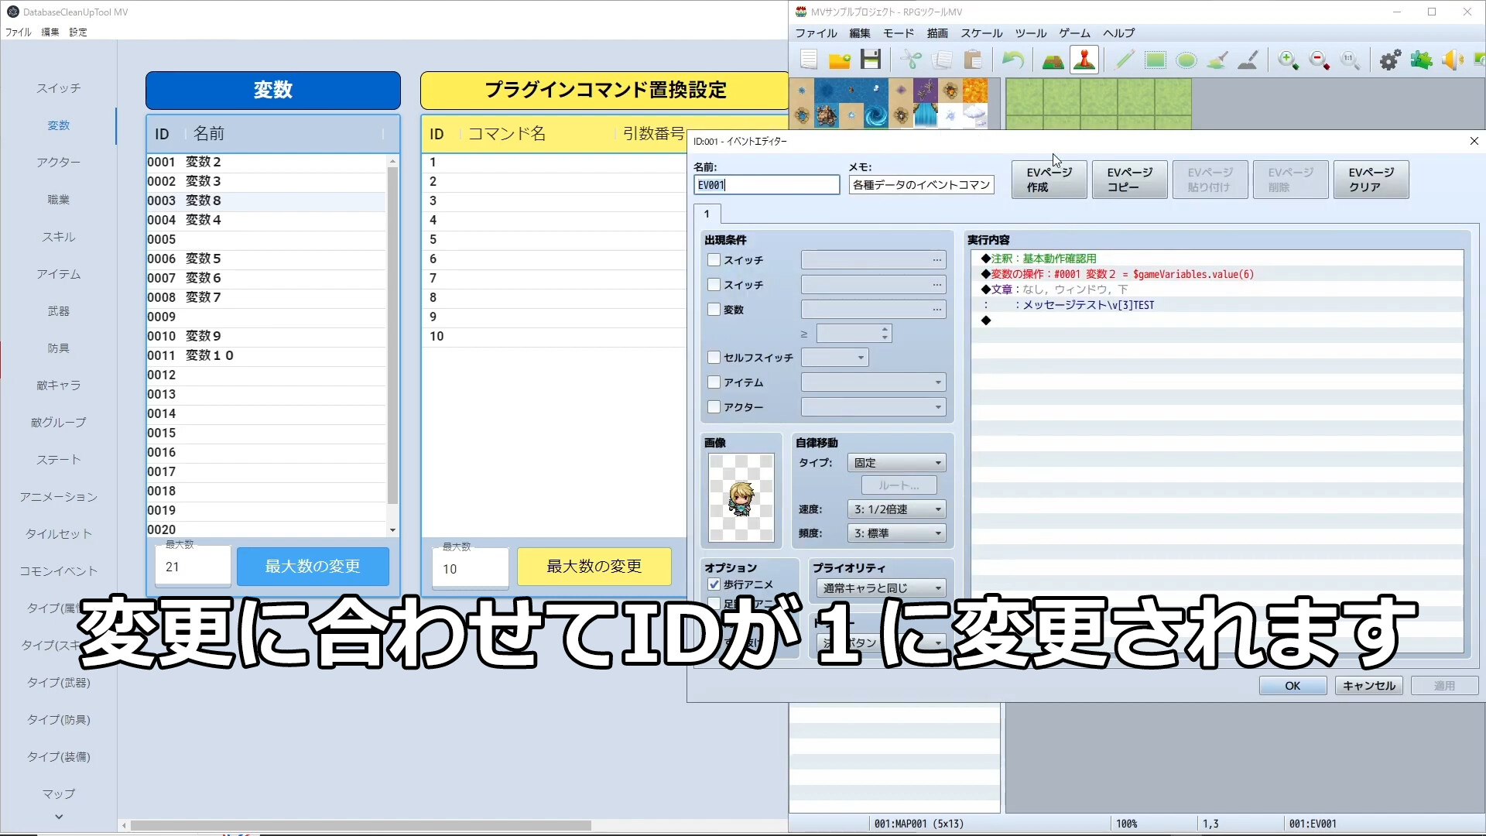Open the Plugin Manager icon
Image resolution: width=1486 pixels, height=836 pixels.
point(1421,60)
